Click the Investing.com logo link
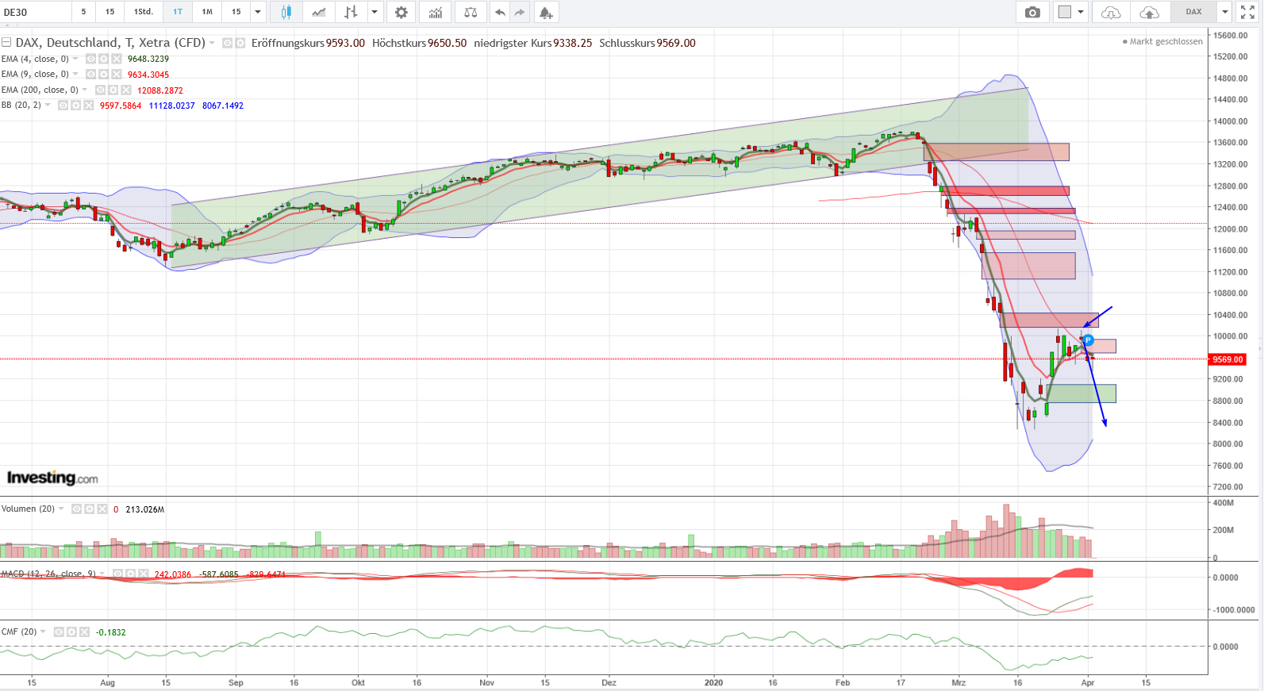The image size is (1264, 691). point(52,478)
